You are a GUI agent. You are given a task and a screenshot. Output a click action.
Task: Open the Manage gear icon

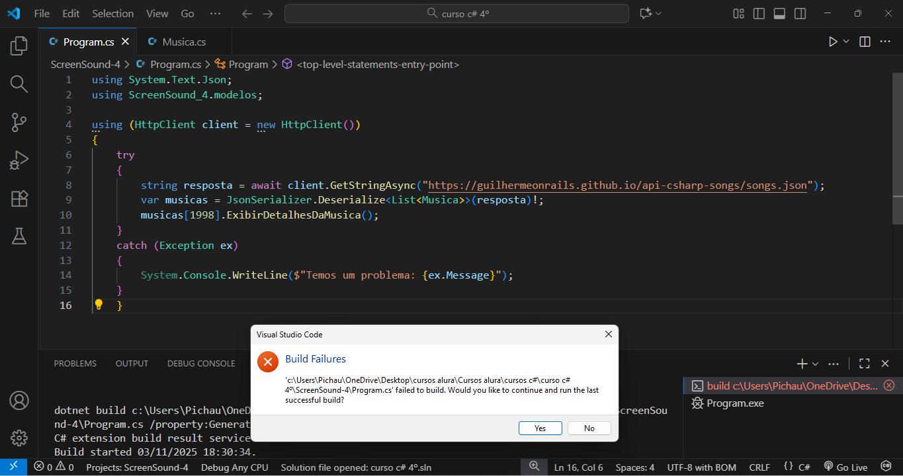(x=19, y=437)
